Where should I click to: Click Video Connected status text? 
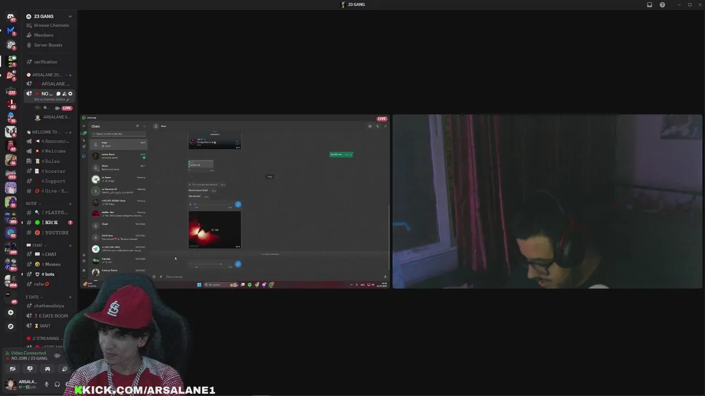click(28, 353)
